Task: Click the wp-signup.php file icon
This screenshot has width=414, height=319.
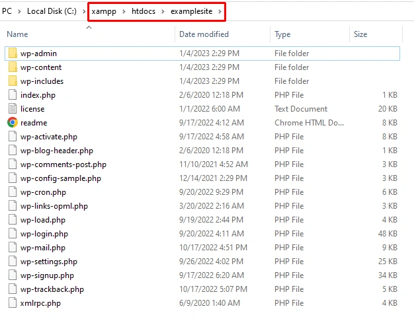Action: (x=13, y=275)
